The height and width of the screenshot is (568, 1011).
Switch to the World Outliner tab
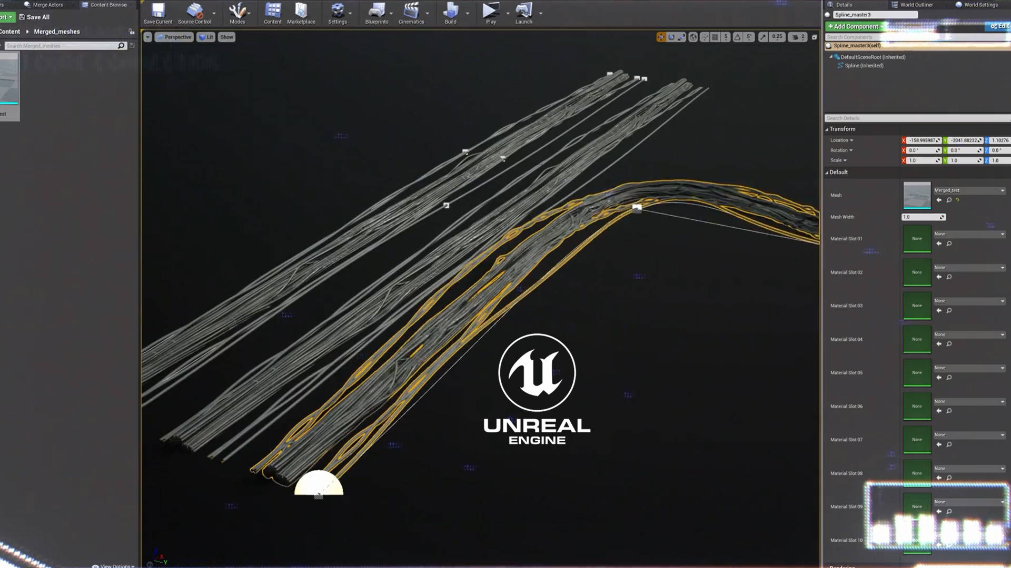point(911,5)
